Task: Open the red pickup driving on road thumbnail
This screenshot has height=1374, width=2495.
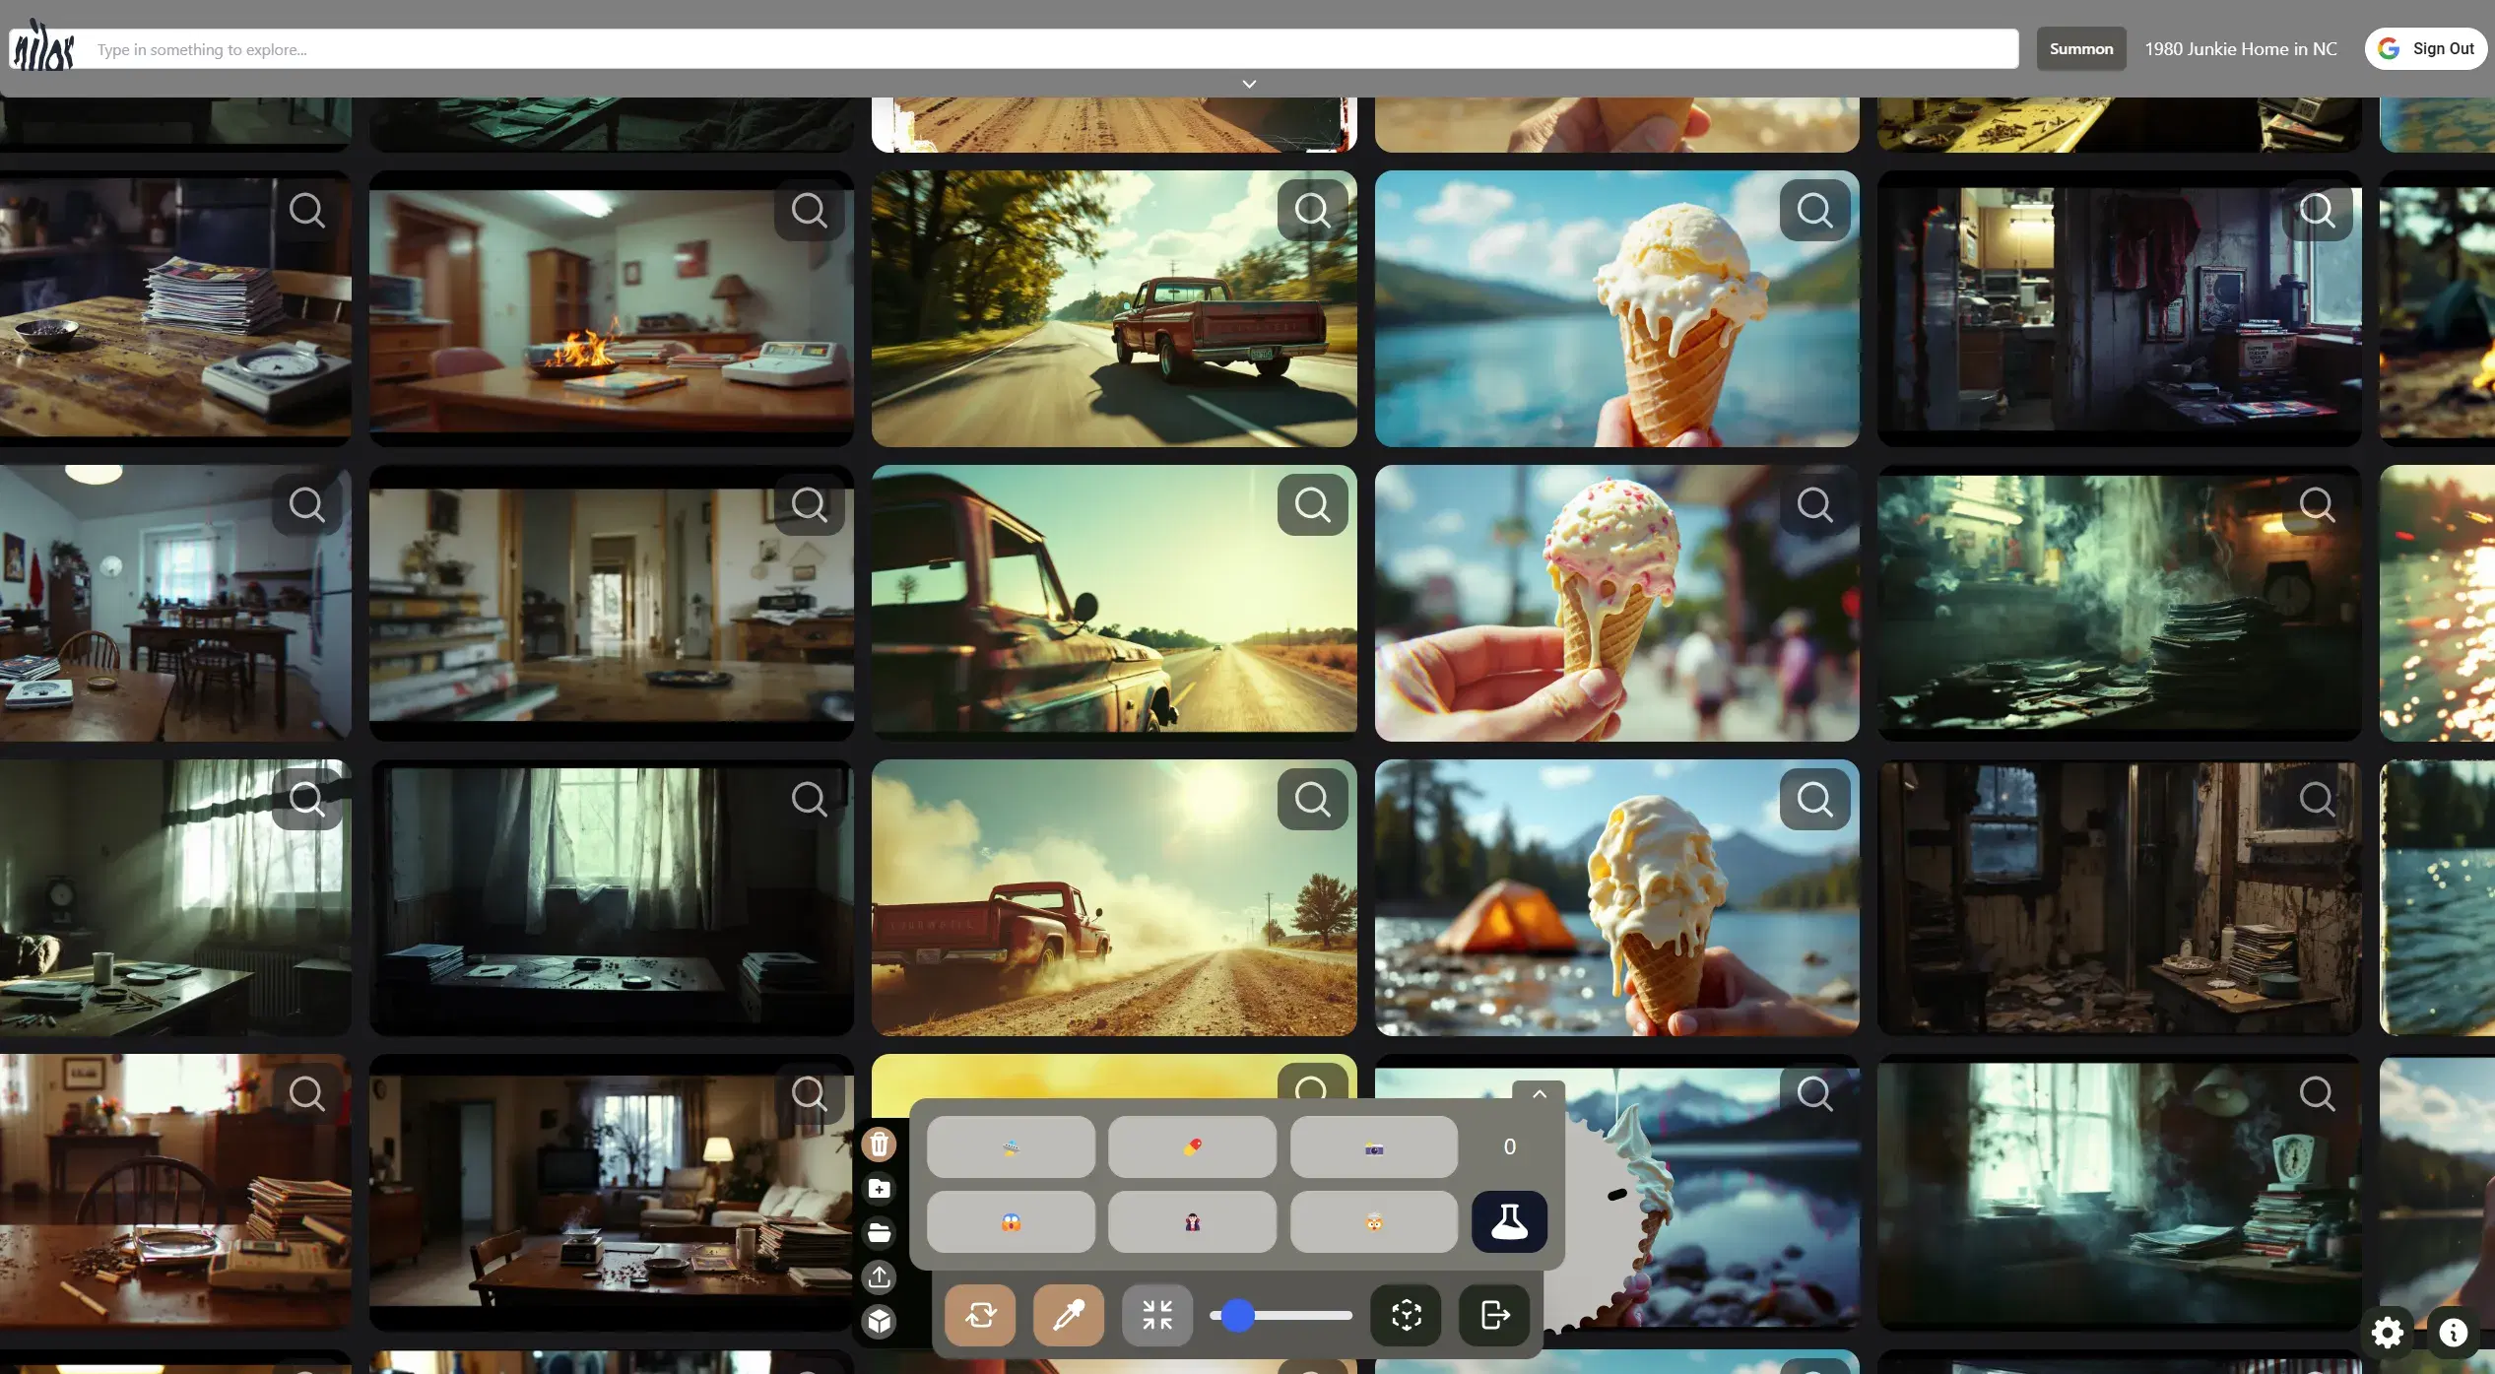Action: point(1114,308)
